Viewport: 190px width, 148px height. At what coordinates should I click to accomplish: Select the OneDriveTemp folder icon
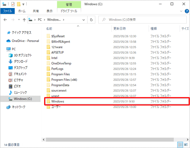coord(48,63)
